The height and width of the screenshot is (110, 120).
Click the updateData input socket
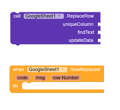click(99, 40)
